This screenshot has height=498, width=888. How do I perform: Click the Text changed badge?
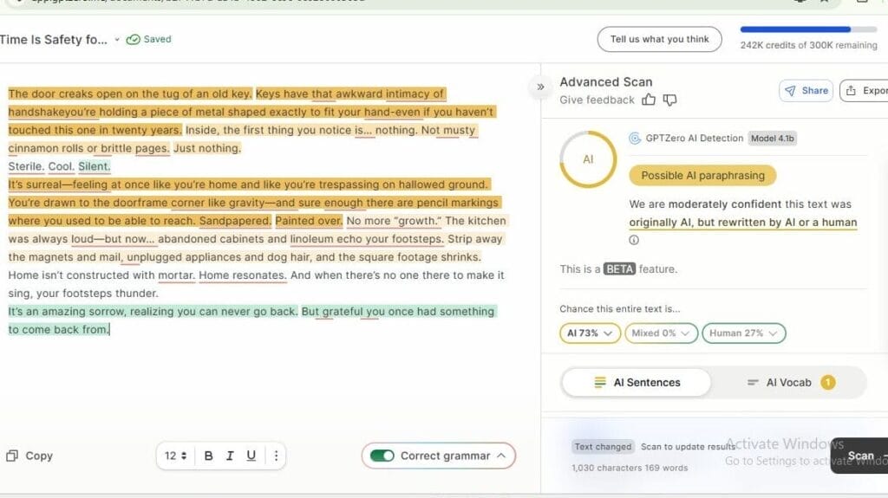tap(603, 447)
